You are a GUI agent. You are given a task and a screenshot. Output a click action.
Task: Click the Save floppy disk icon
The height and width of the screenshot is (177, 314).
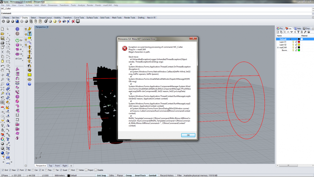[x=2, y=38]
